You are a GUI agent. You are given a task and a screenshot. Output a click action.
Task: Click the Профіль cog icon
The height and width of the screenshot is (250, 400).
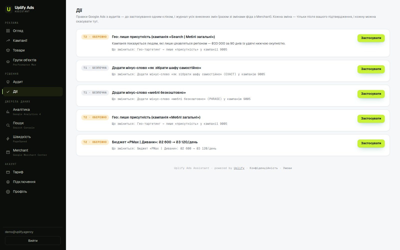[8, 192]
